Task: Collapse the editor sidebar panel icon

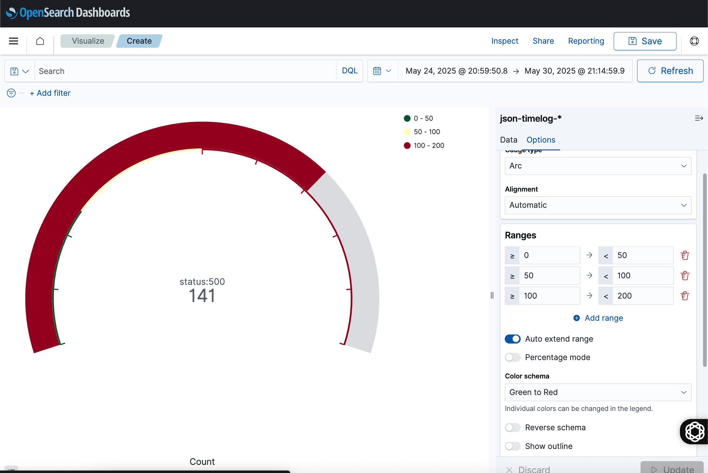Action: [699, 118]
